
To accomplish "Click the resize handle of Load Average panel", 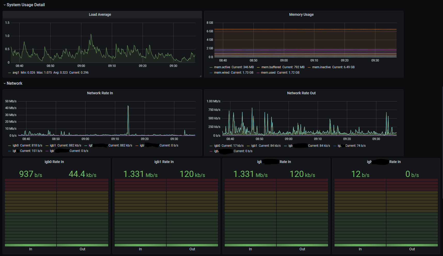I will [200, 76].
